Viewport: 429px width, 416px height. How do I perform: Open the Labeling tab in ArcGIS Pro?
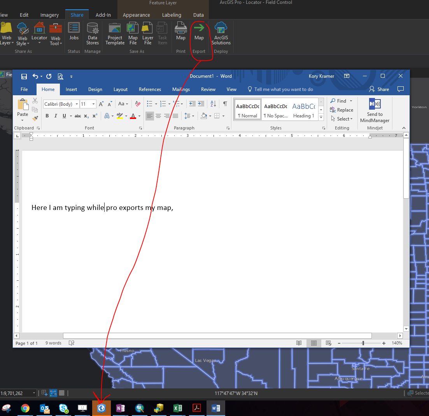(x=172, y=15)
